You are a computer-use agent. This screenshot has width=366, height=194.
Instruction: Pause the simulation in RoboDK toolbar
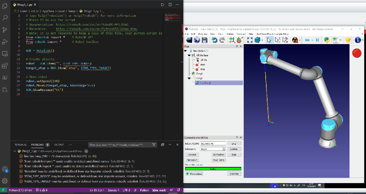pyautogui.click(x=317, y=40)
